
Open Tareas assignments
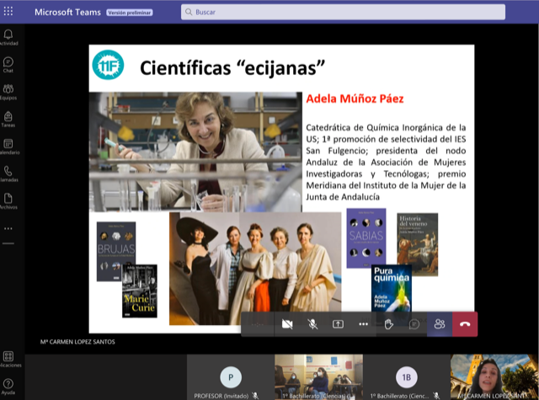pos(8,120)
